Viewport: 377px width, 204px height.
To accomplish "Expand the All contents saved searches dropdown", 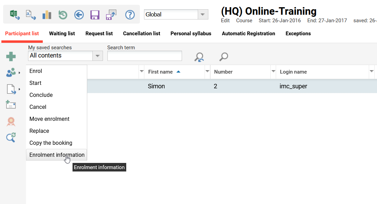I will (98, 56).
